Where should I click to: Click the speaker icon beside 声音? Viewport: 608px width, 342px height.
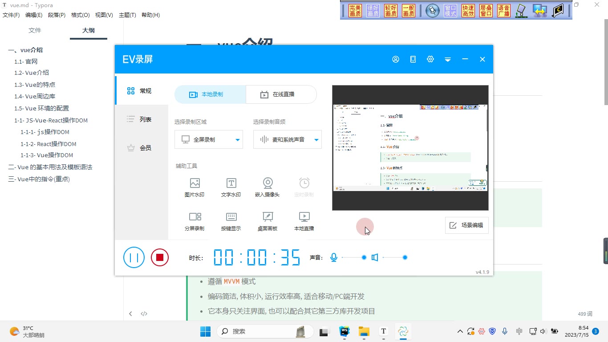click(x=375, y=257)
